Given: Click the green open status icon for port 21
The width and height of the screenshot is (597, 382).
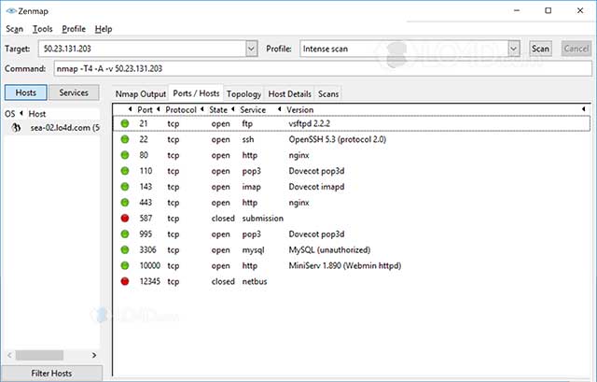Looking at the screenshot, I should pos(124,123).
